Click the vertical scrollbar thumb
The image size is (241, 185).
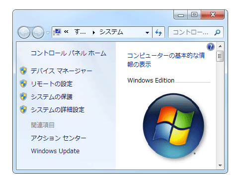(220, 56)
